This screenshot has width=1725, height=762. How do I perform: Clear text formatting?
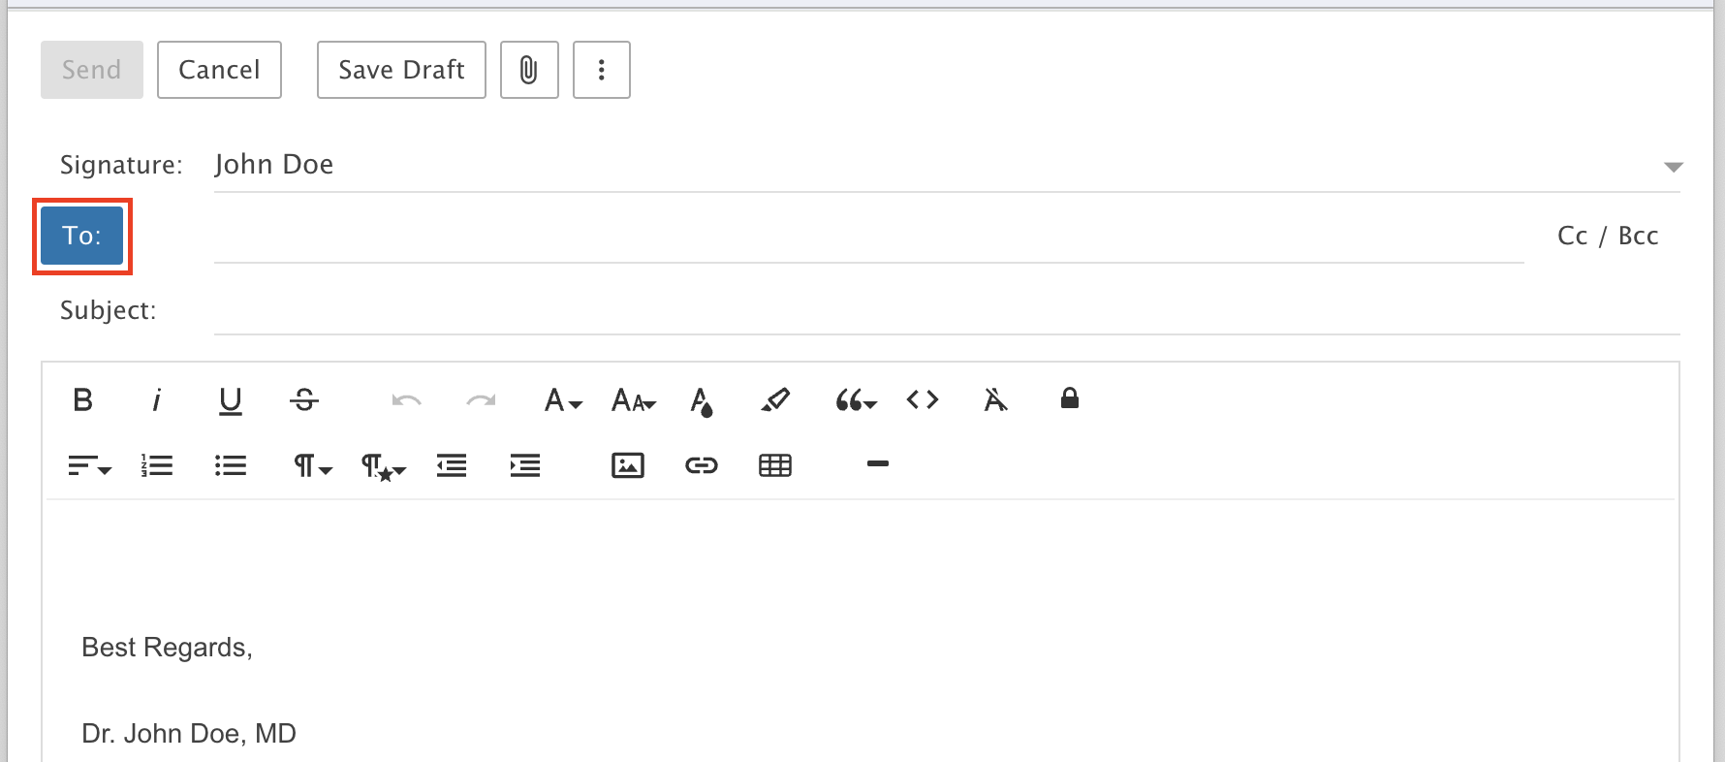pos(996,399)
